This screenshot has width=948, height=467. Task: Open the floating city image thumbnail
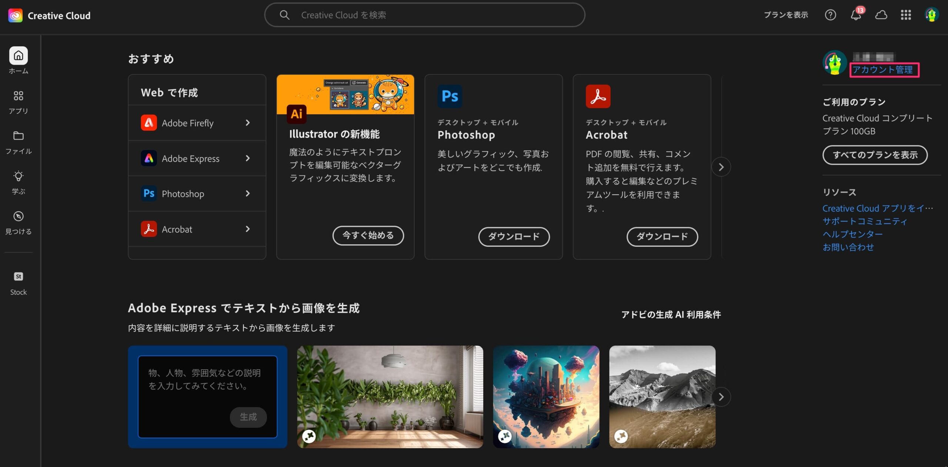pos(546,397)
